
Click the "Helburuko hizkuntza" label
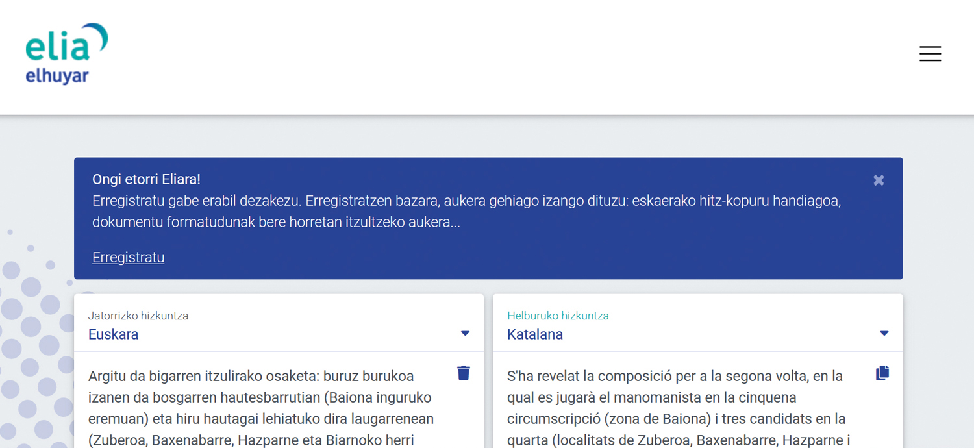[558, 316]
